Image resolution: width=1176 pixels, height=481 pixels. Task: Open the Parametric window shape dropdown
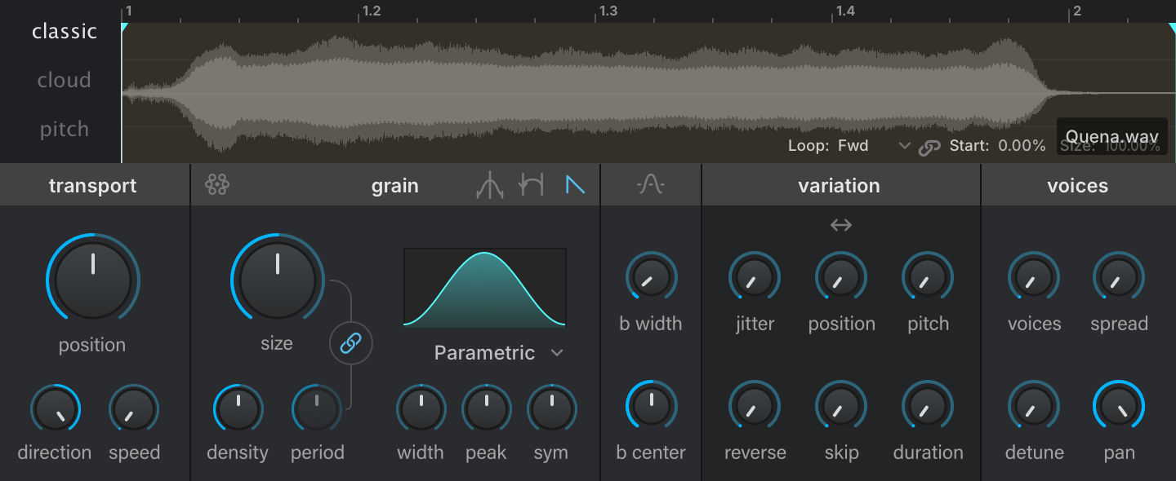(499, 353)
